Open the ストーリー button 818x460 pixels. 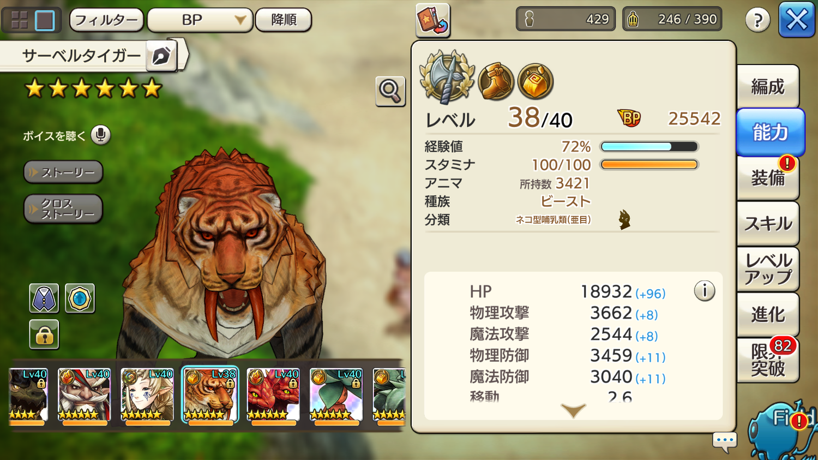point(63,172)
